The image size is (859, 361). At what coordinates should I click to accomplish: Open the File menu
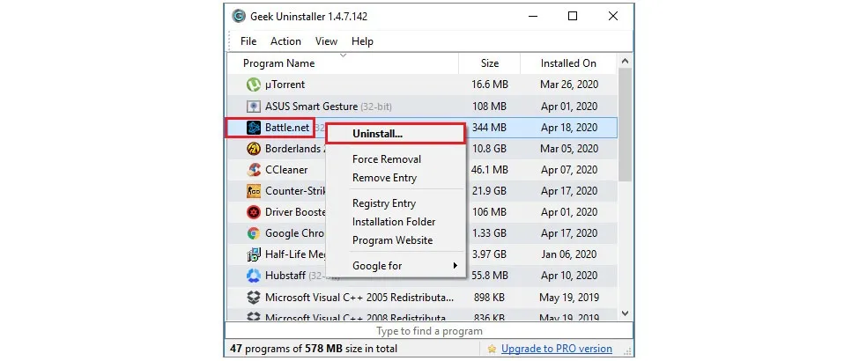[248, 41]
